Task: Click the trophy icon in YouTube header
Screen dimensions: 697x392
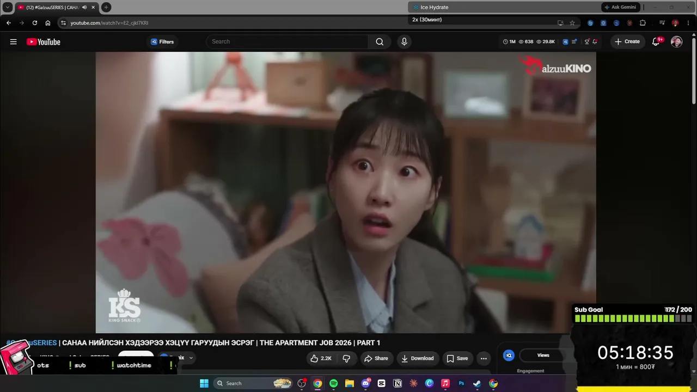Action: pyautogui.click(x=587, y=42)
